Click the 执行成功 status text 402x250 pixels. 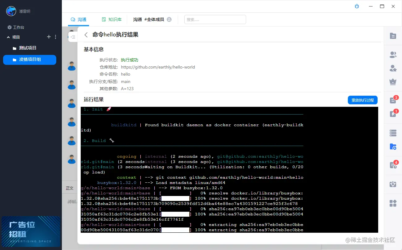tap(130, 60)
